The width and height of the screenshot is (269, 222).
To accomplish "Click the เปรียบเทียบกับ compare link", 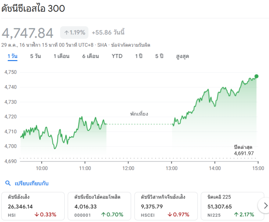I will pyautogui.click(x=31, y=183).
